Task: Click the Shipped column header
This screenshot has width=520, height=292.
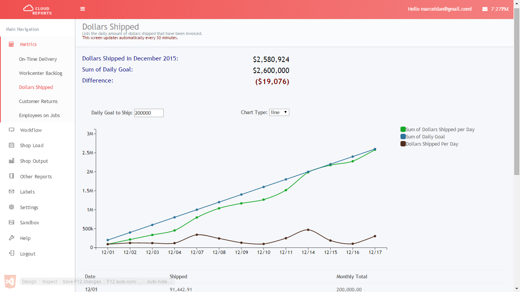Action: [x=178, y=277]
